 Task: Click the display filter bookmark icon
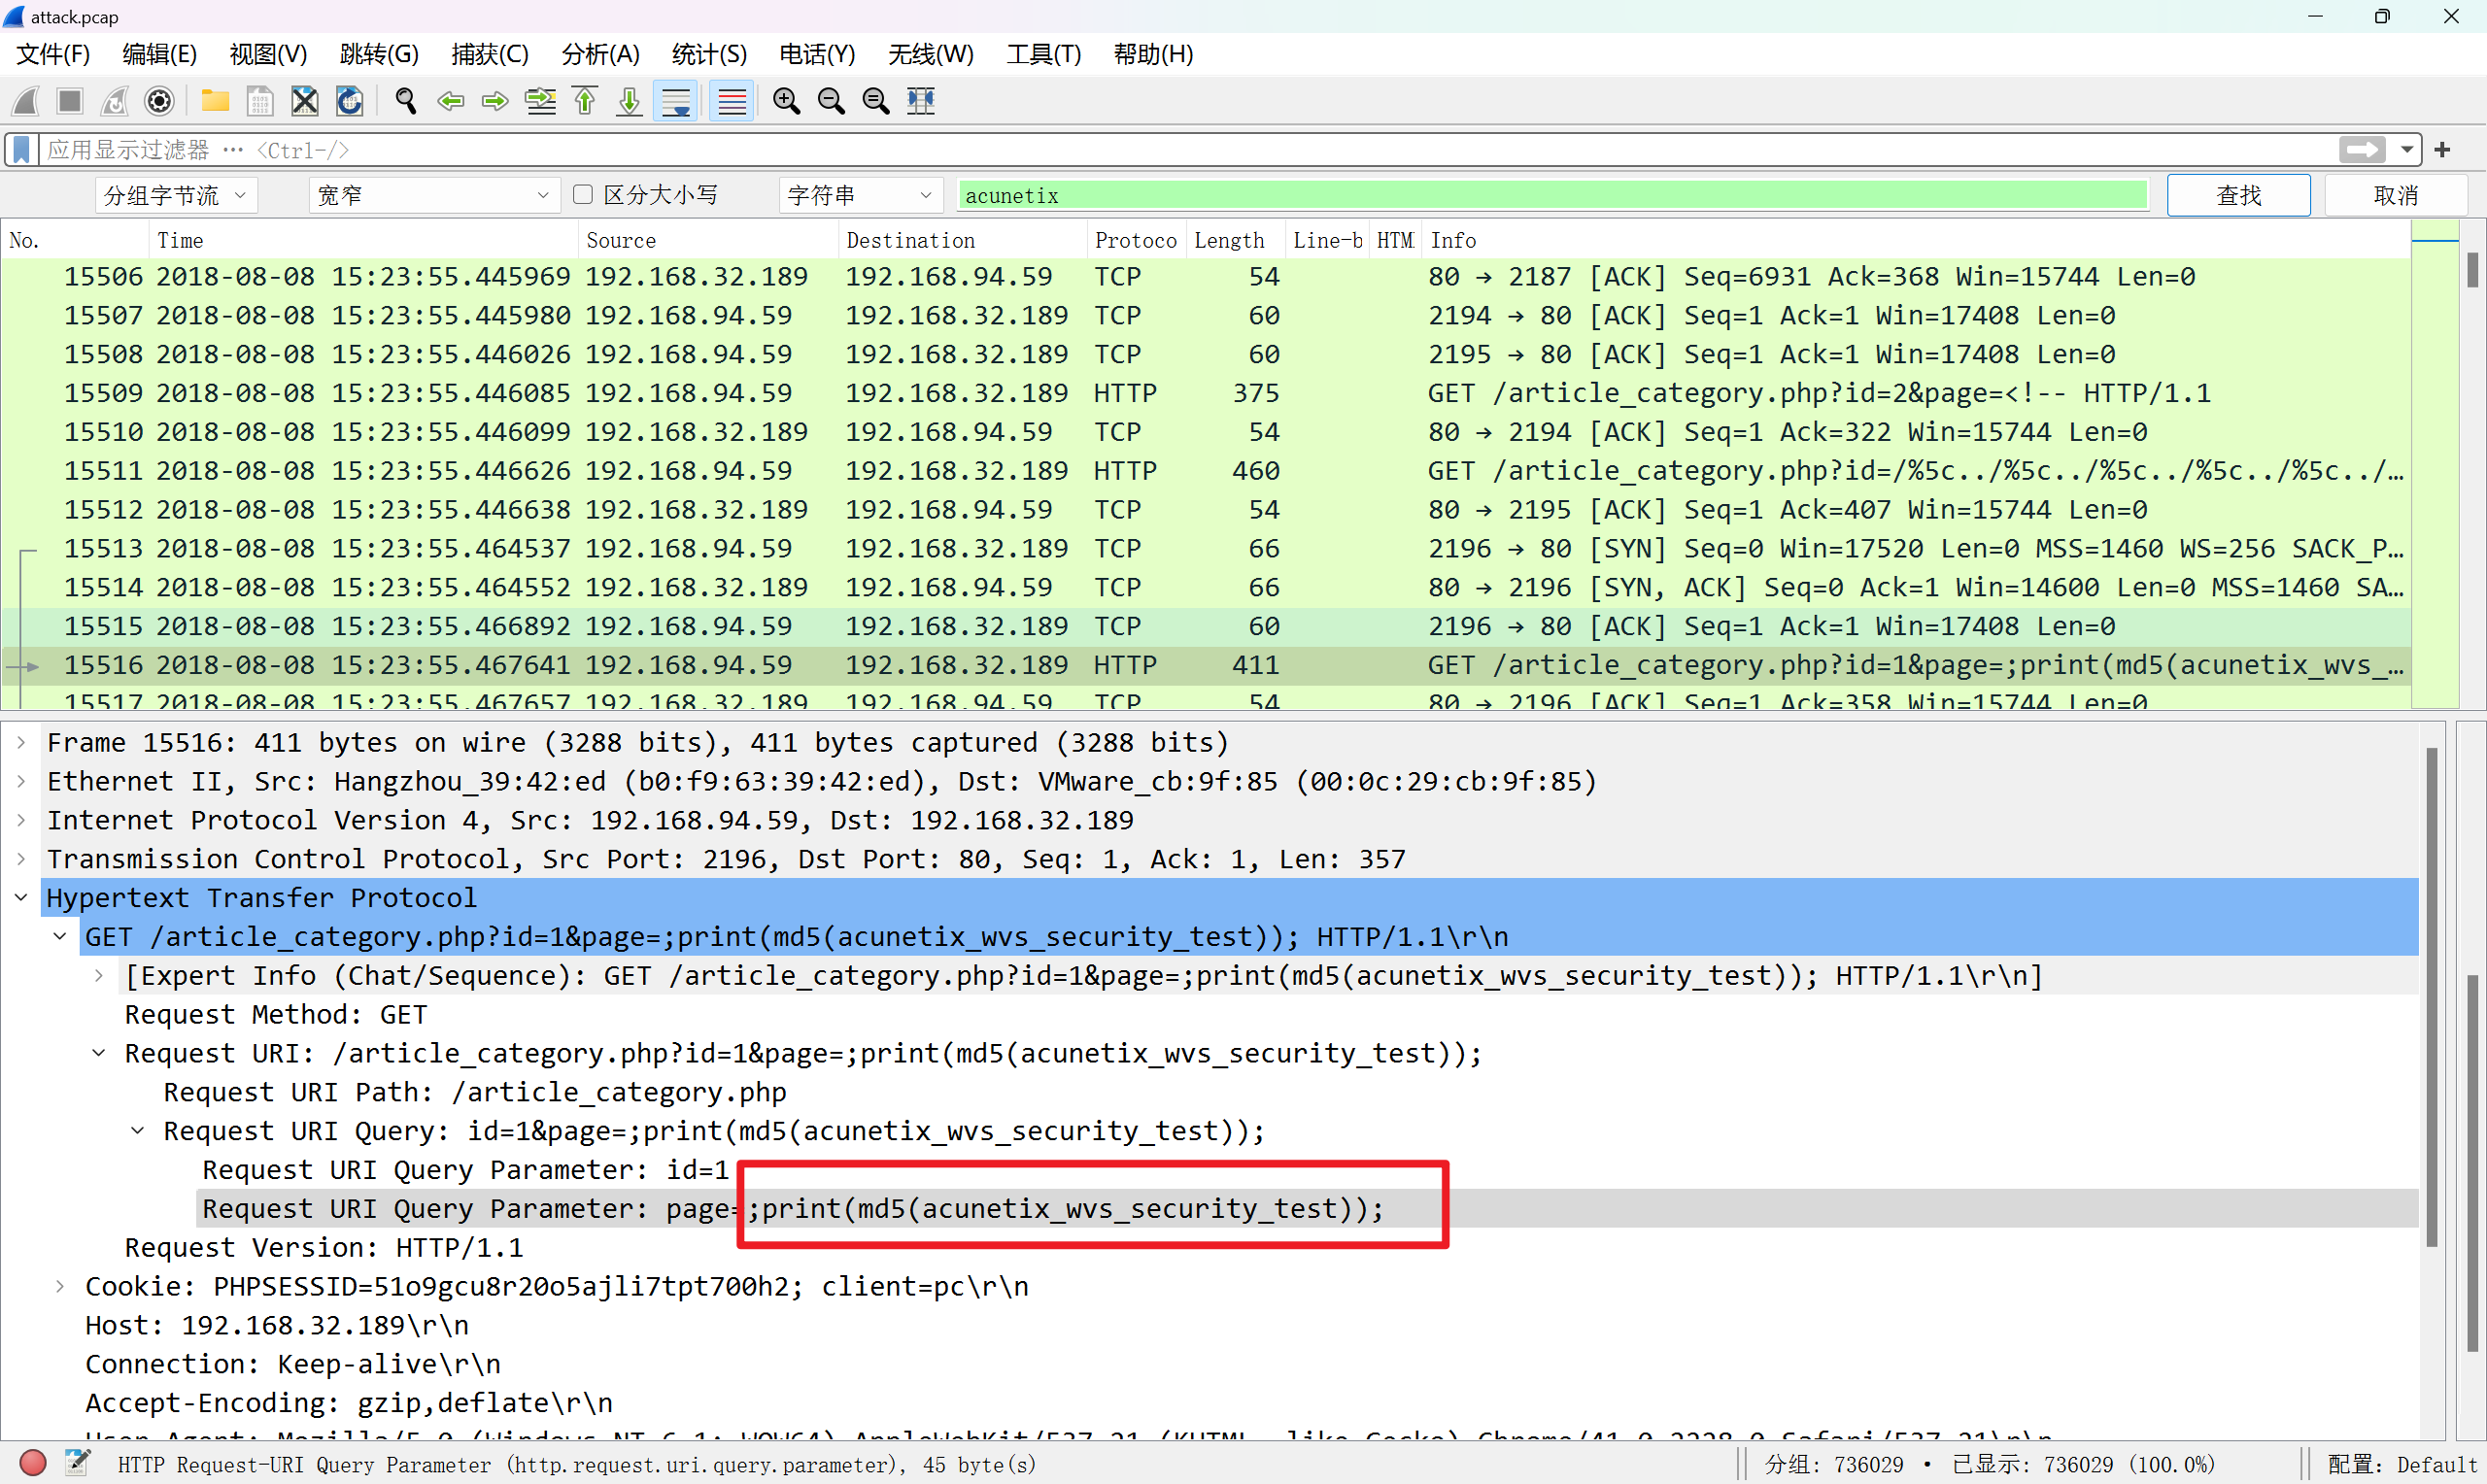tap(21, 150)
